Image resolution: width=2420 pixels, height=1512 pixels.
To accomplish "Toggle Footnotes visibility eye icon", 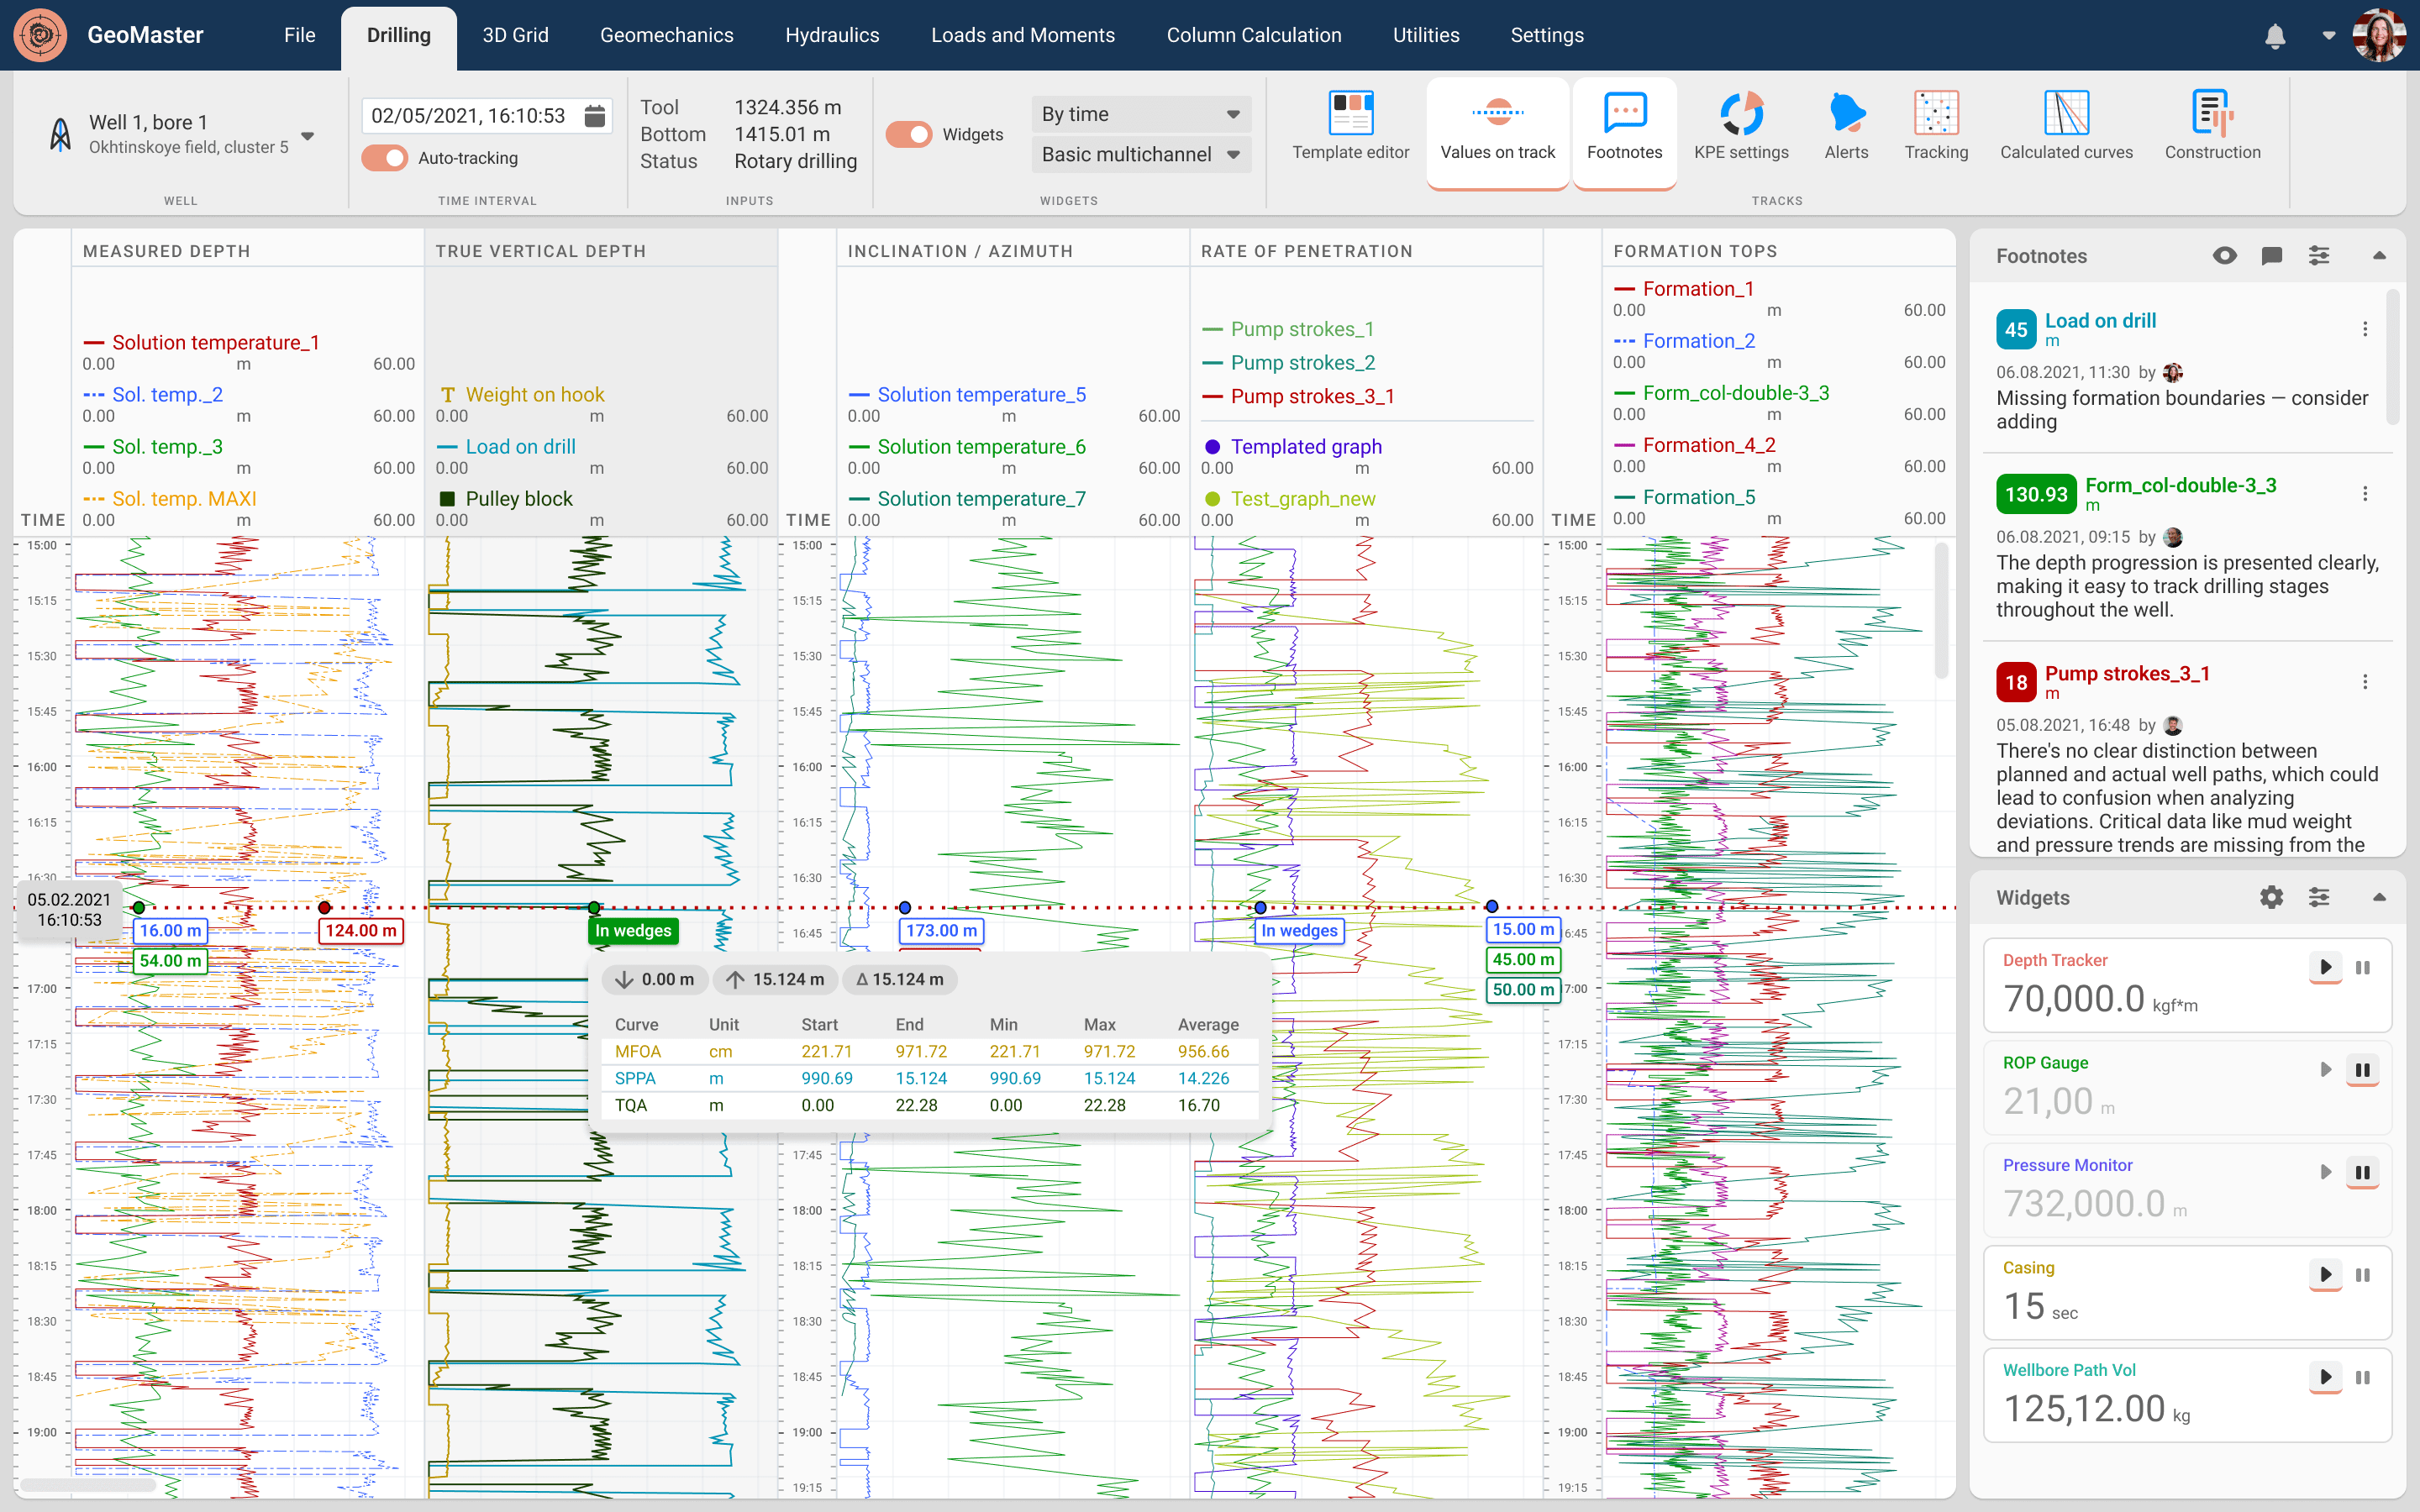I will coord(2224,256).
